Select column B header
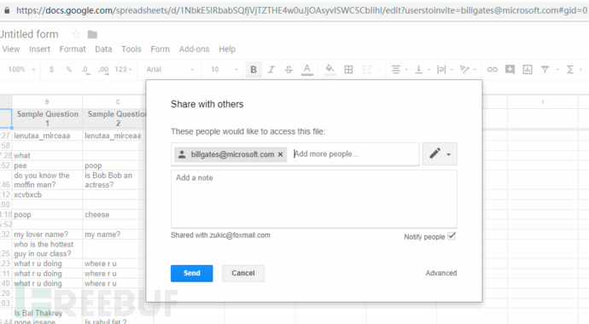 [x=47, y=101]
